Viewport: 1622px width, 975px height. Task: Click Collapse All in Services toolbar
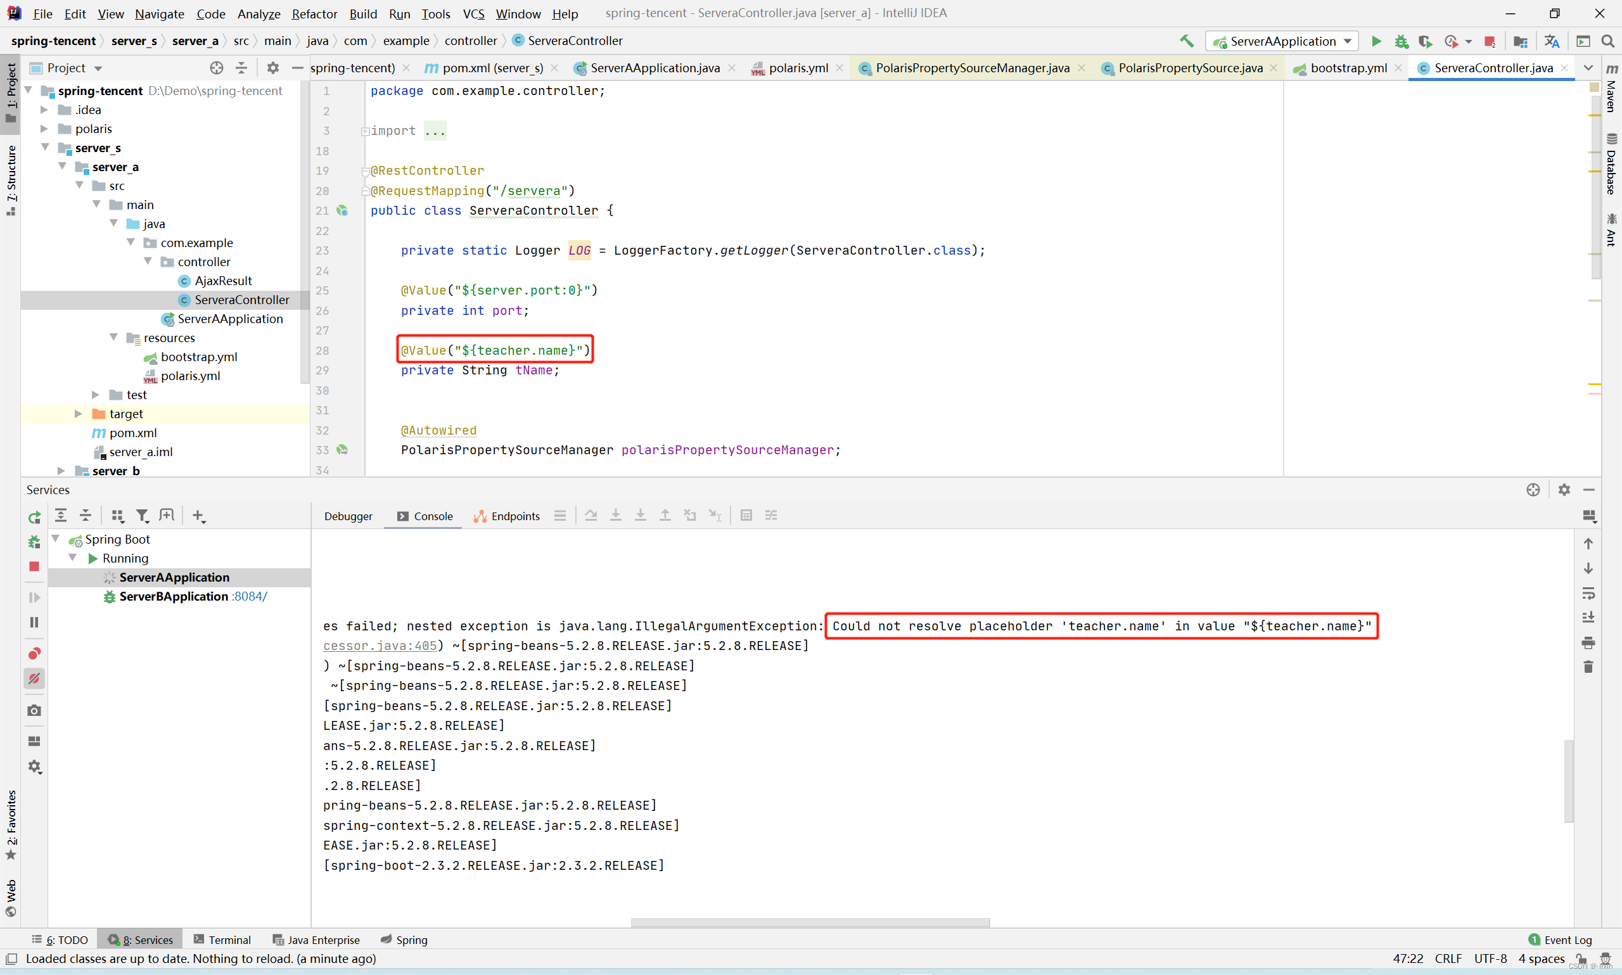(x=86, y=515)
